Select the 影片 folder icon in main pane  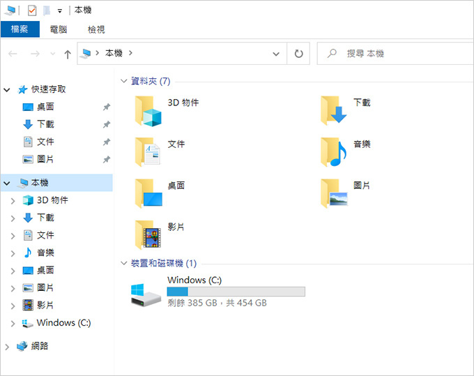coord(148,235)
